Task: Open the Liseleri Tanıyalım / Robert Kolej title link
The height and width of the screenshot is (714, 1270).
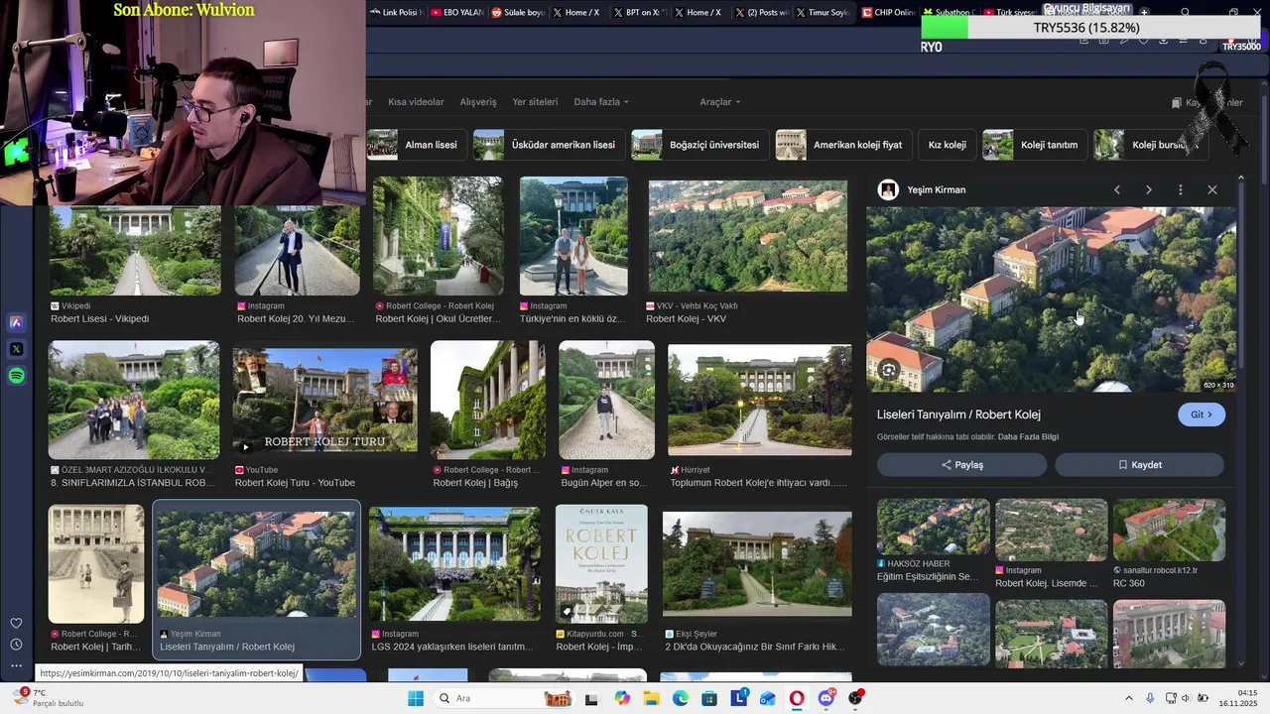Action: [958, 415]
